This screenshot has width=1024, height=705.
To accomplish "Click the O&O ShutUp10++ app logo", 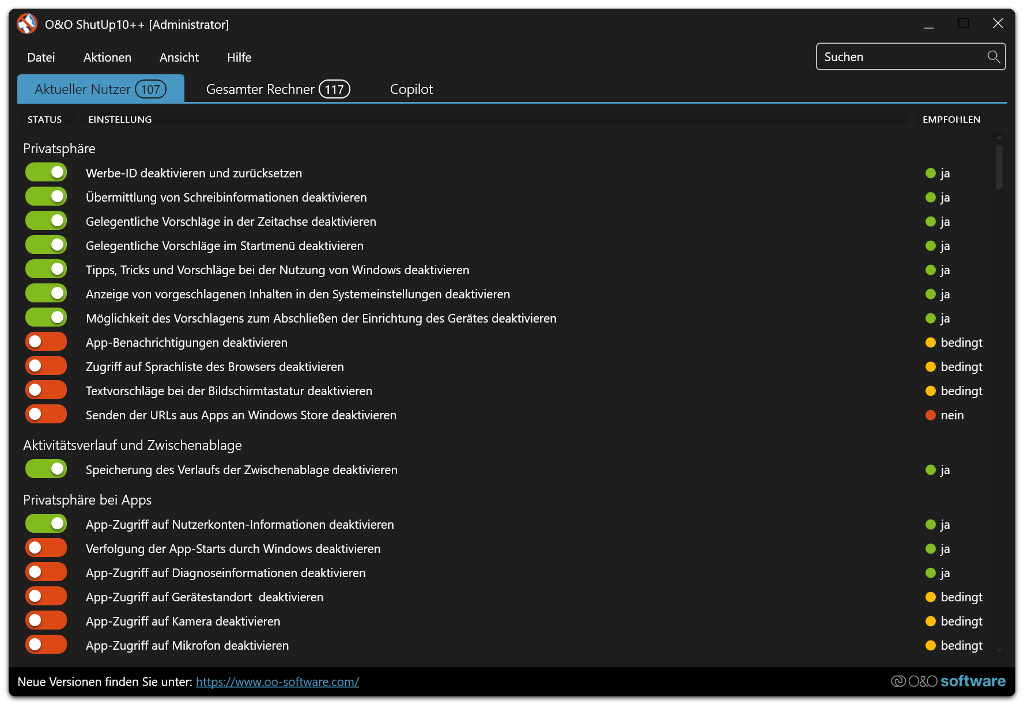I will pyautogui.click(x=27, y=24).
